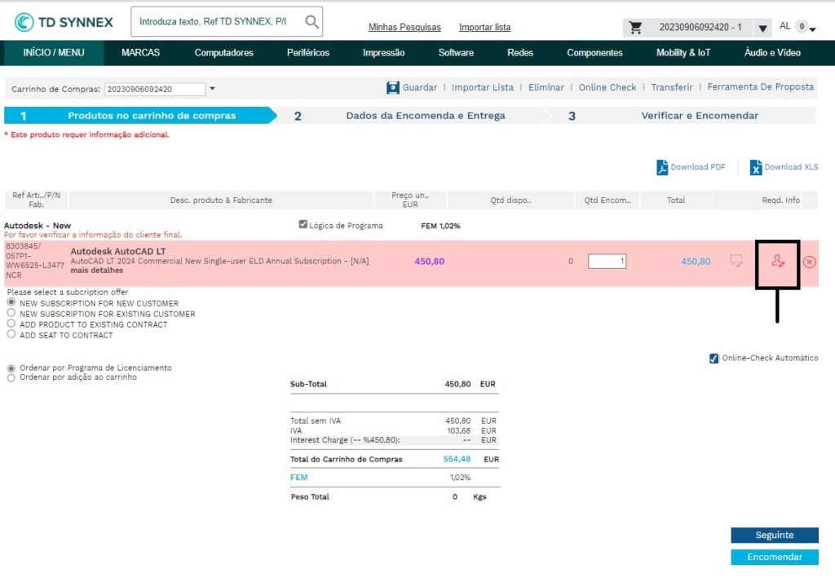Open the Áudio e Vídeo menu
This screenshot has height=582, width=835.
tap(773, 53)
